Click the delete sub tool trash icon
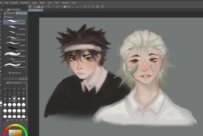 click(26, 79)
